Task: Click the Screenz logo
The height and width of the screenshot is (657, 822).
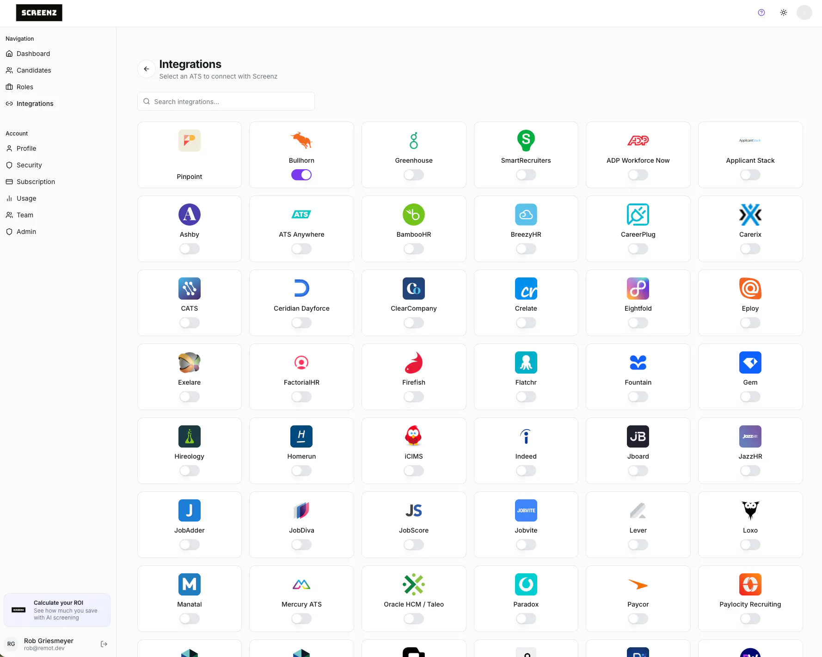Action: click(39, 12)
